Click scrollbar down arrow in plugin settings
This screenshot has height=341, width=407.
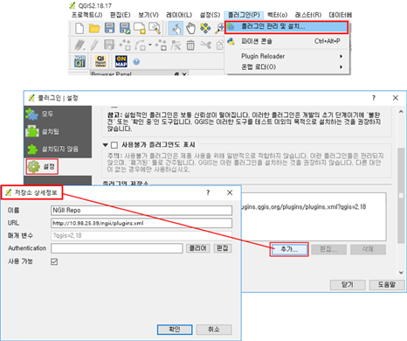pos(401,273)
